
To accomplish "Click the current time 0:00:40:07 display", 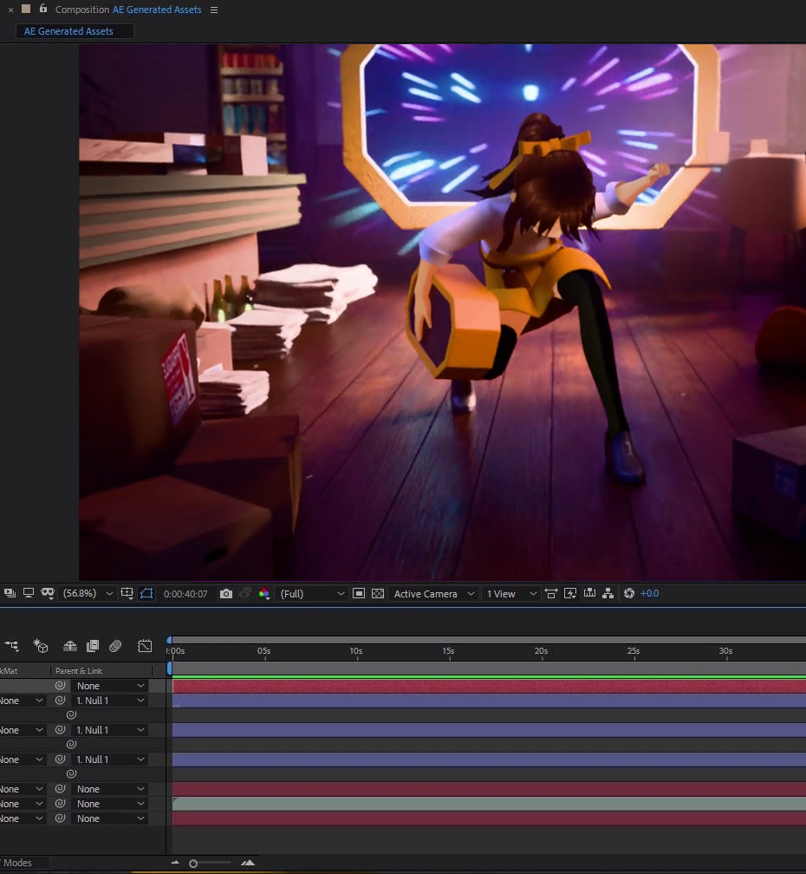I will 185,594.
